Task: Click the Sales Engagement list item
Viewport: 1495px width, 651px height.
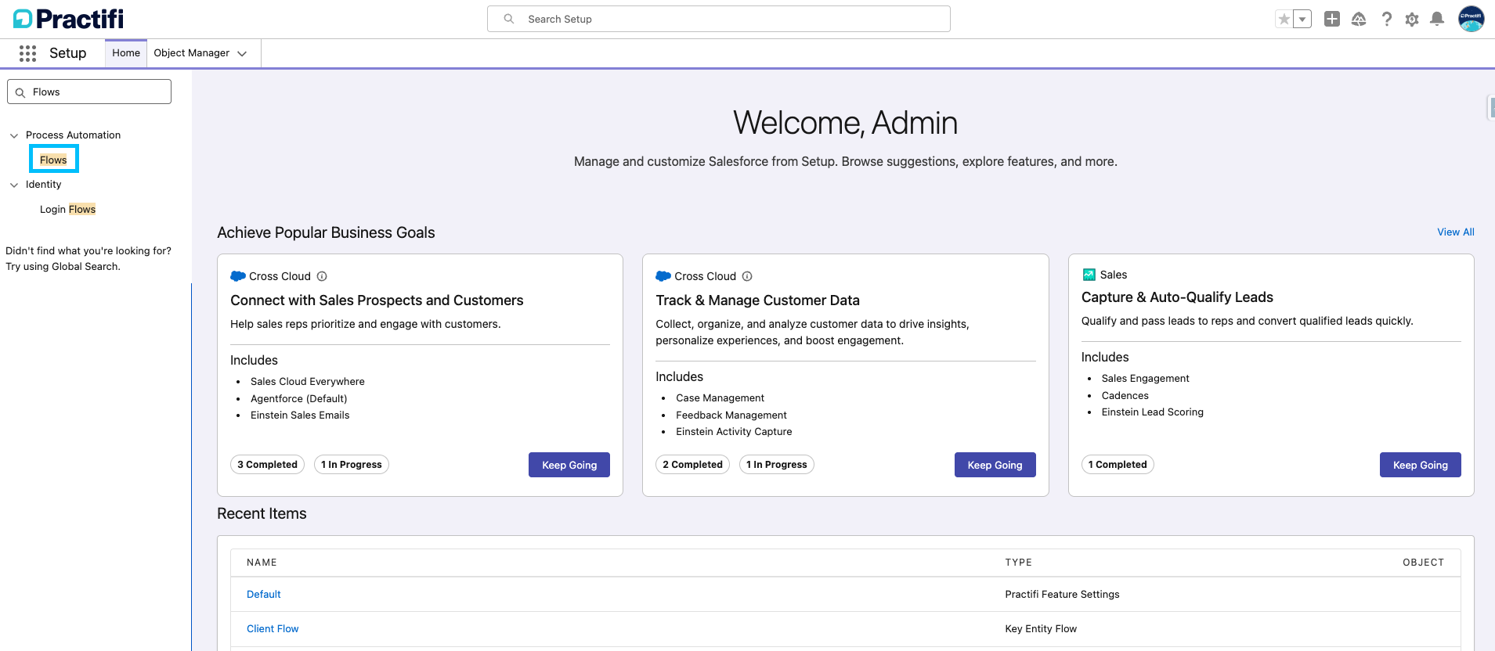Action: click(x=1145, y=379)
